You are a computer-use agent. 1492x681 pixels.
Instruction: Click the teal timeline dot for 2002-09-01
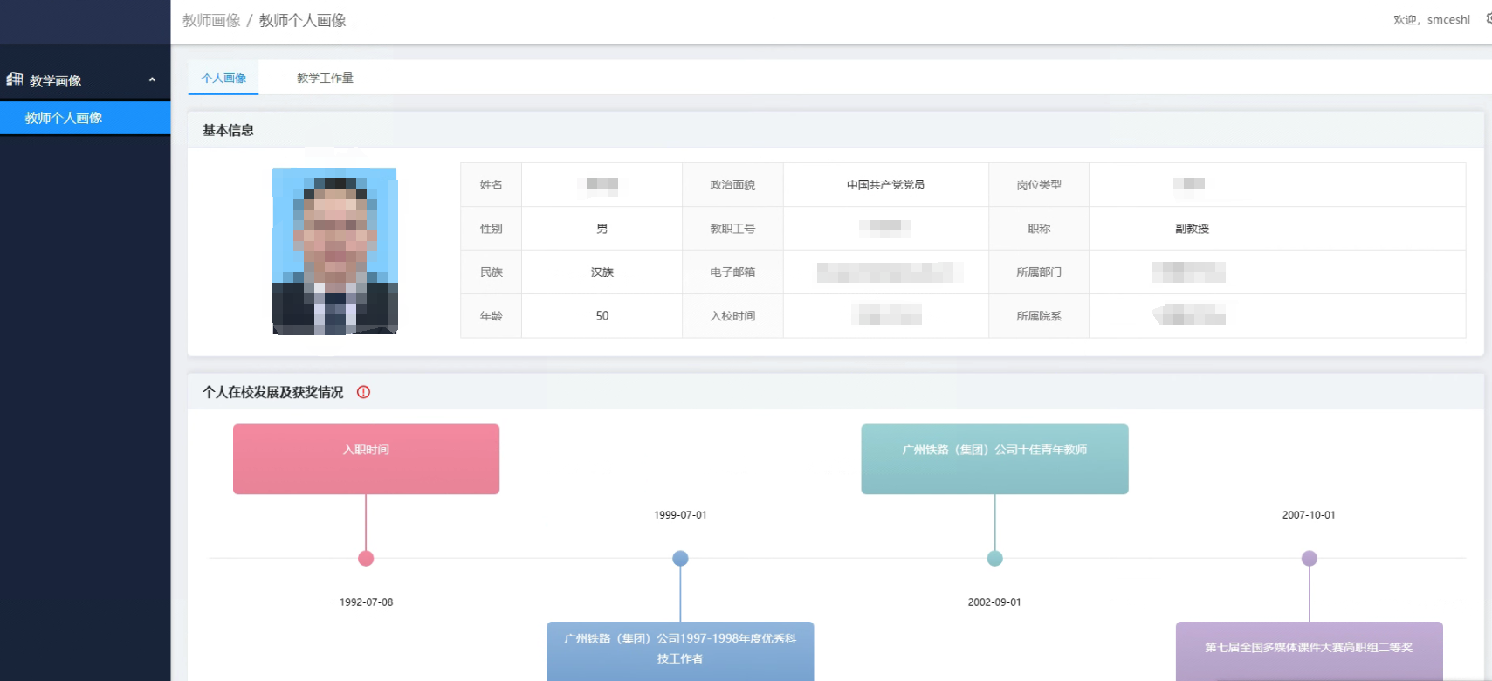pyautogui.click(x=994, y=559)
